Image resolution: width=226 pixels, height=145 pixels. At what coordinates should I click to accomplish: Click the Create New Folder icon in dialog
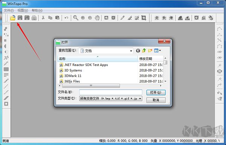(x=150, y=51)
